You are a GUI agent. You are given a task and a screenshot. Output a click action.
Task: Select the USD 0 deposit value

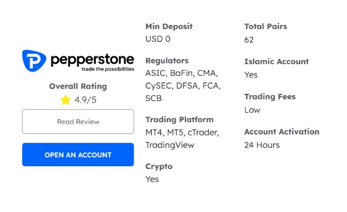tap(158, 39)
